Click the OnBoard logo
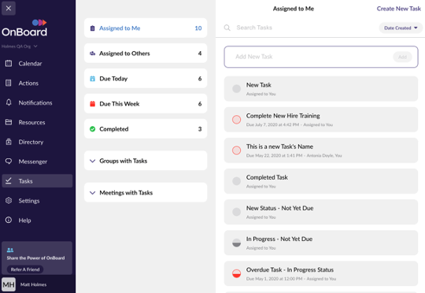This screenshot has width=425, height=293. [24, 28]
